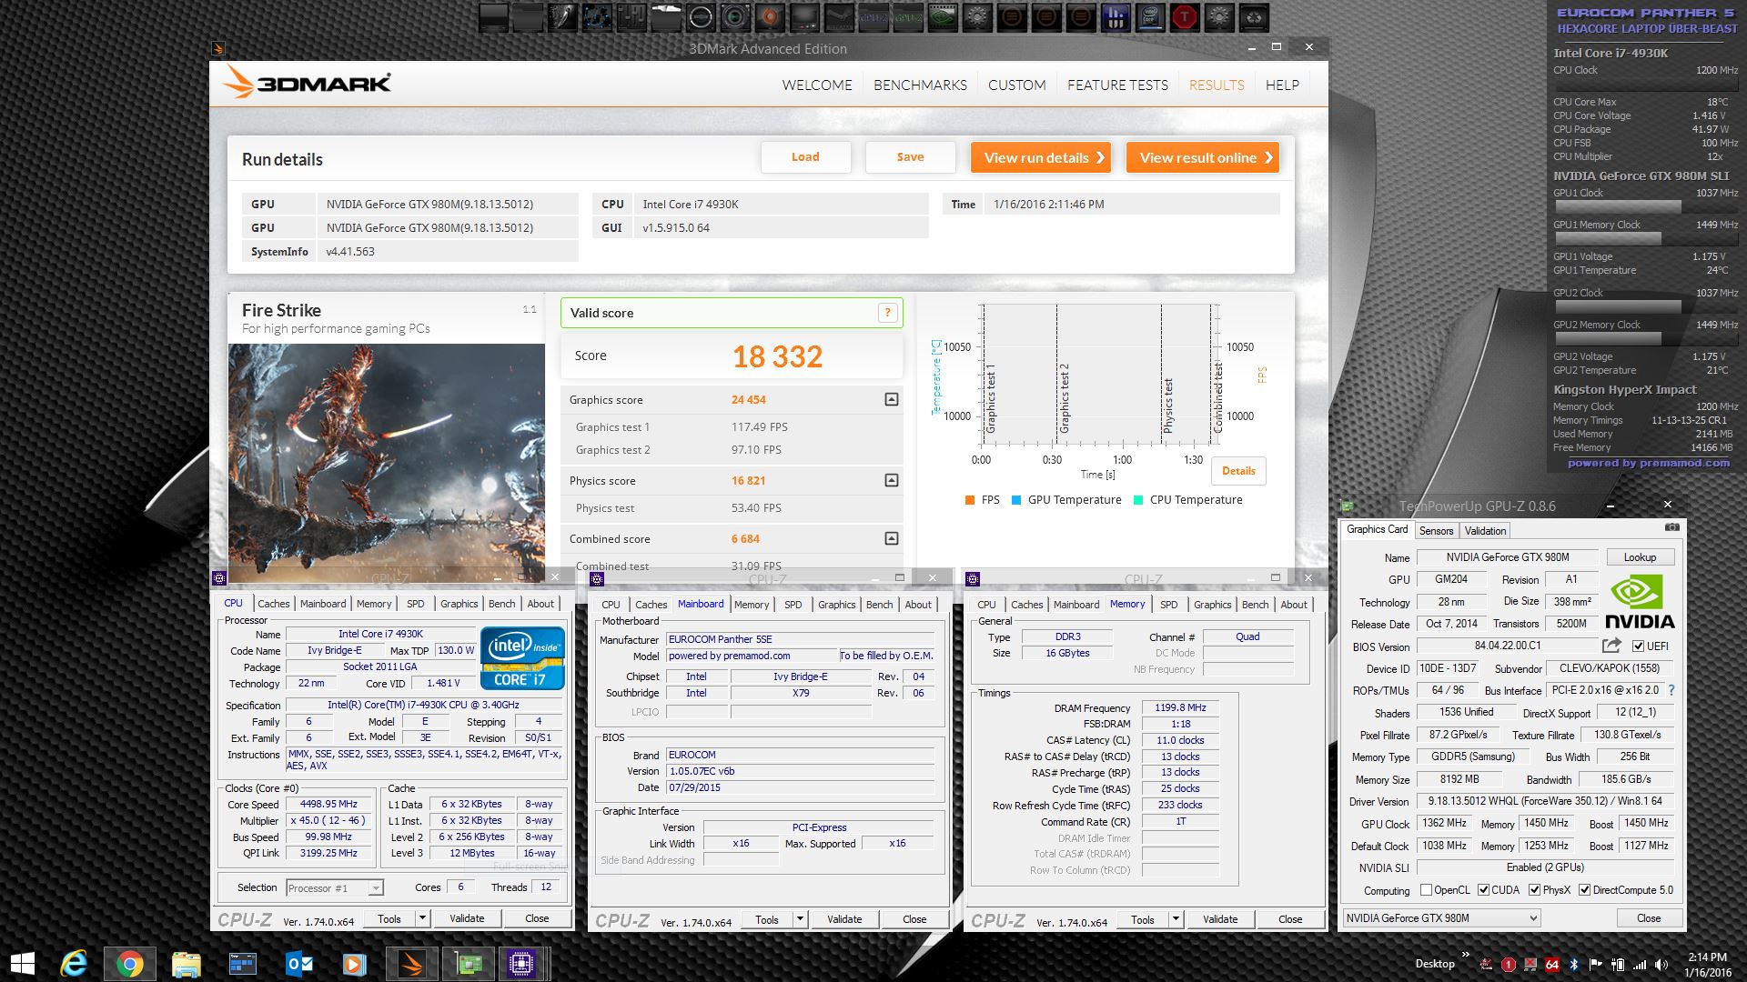Open Windows Media Player from taskbar
Image resolution: width=1747 pixels, height=982 pixels.
[354, 964]
